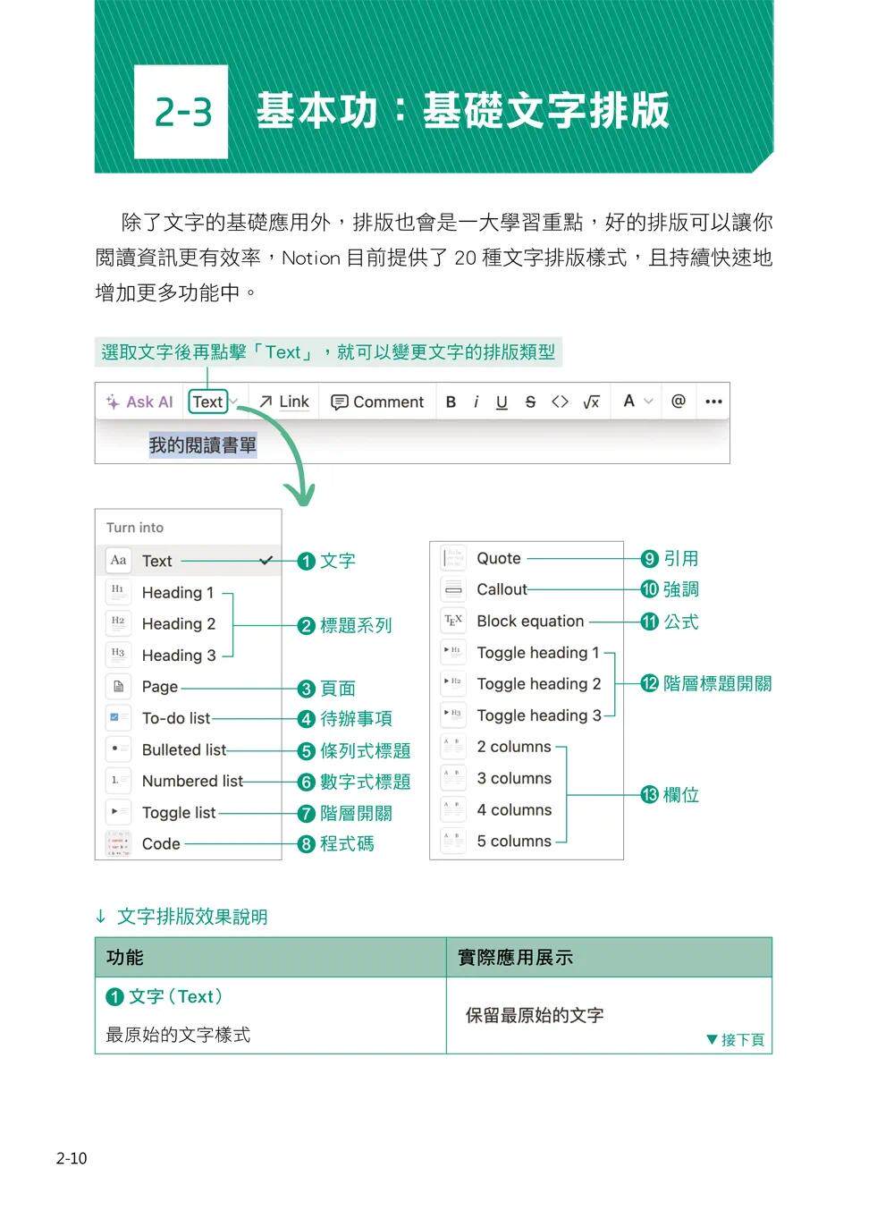Mark selection as inline code
This screenshot has height=1210, width=894.
tap(560, 402)
